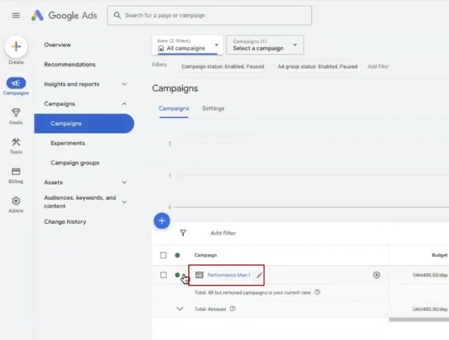
Task: Open the All campaigns view dropdown
Action: click(x=187, y=45)
